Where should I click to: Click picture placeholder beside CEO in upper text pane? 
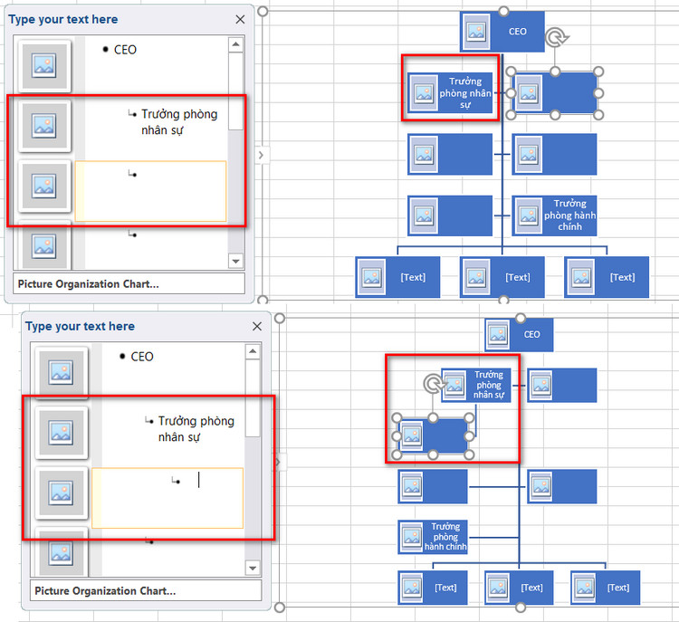(x=44, y=66)
